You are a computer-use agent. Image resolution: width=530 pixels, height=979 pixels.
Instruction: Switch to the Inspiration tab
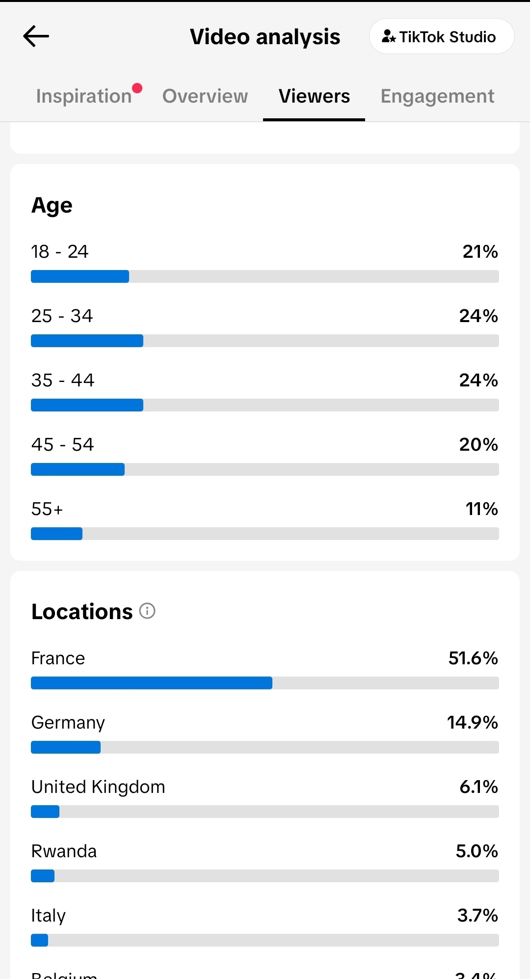click(84, 96)
